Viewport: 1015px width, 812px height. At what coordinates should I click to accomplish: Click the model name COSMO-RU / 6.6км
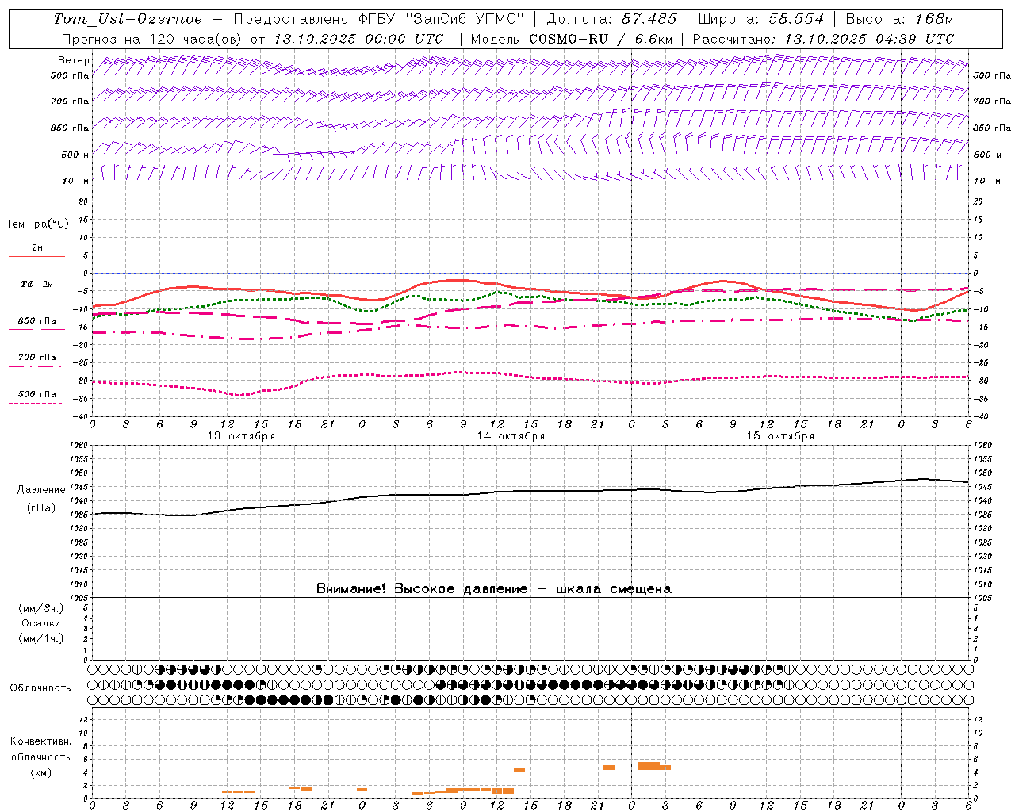[x=601, y=39]
